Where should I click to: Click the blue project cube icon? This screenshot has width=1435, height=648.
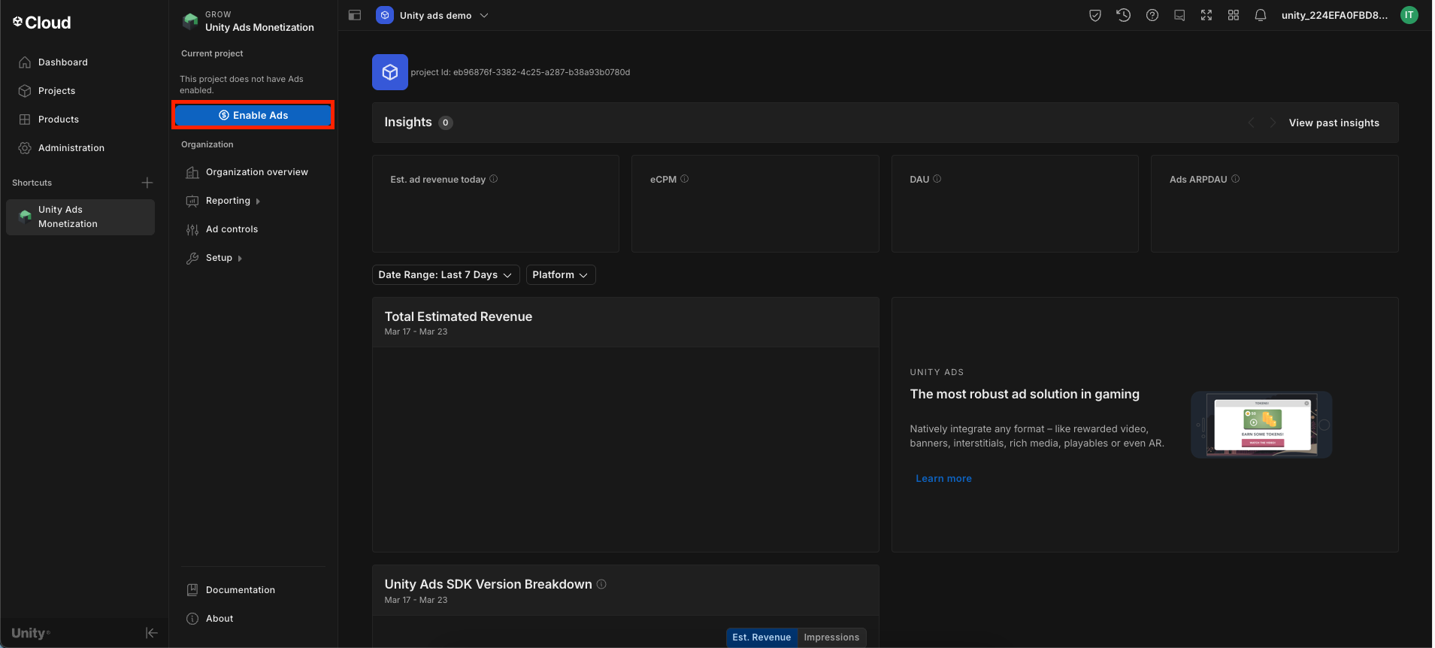(x=390, y=72)
